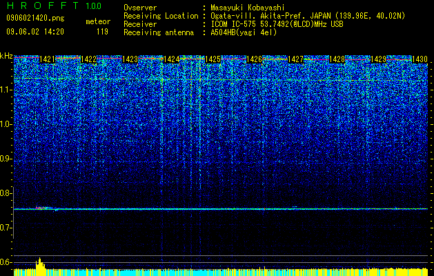Click the 1428 time marker
This screenshot has height=276, width=434.
click(x=337, y=59)
